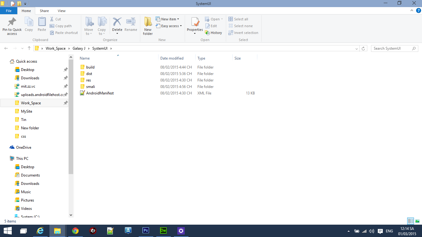Open ENG language indicator in tray
This screenshot has width=422, height=237.
[x=389, y=231]
